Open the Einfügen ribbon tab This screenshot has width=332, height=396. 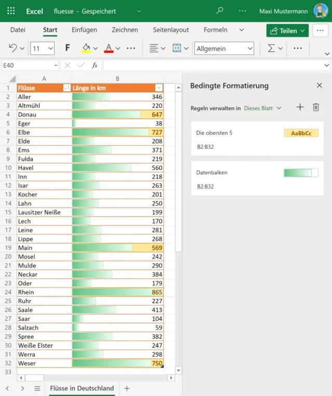pos(84,30)
